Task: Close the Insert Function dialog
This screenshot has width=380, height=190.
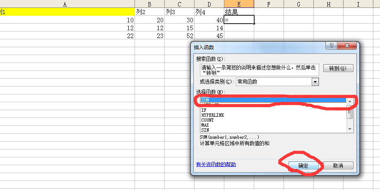Action: (346, 46)
